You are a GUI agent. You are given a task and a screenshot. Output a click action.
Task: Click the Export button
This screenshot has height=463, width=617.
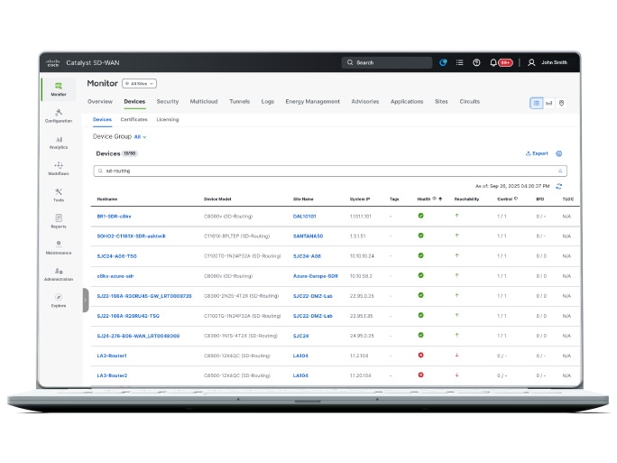pos(537,153)
